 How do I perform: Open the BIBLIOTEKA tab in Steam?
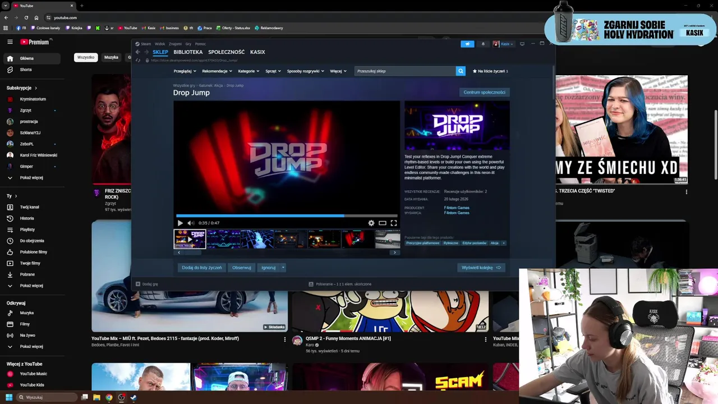pyautogui.click(x=188, y=52)
